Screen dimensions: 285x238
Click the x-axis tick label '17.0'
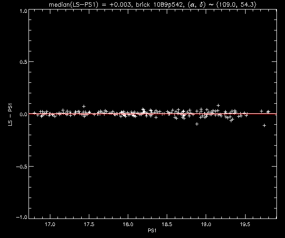click(50, 224)
